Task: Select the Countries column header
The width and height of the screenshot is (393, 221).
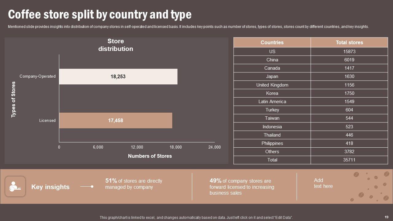Action: click(272, 42)
